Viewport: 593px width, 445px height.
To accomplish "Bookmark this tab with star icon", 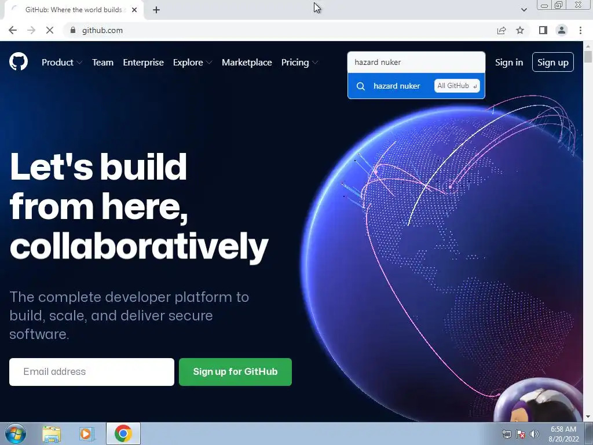I will click(520, 30).
